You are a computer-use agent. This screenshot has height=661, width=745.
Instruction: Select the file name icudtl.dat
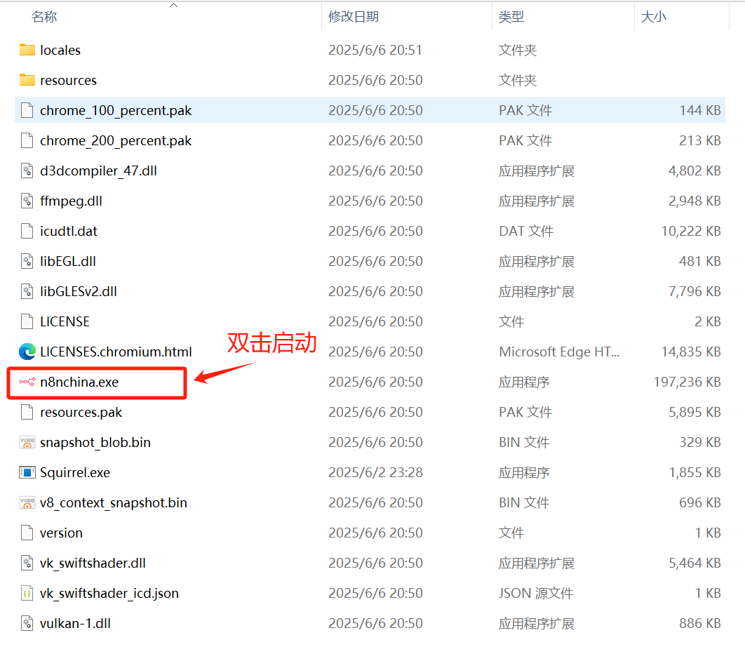click(69, 231)
